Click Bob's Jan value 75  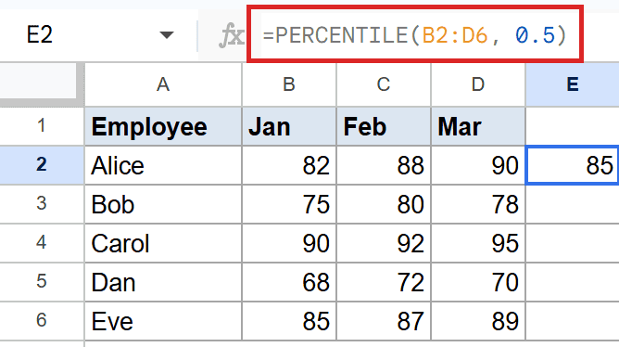coord(289,204)
